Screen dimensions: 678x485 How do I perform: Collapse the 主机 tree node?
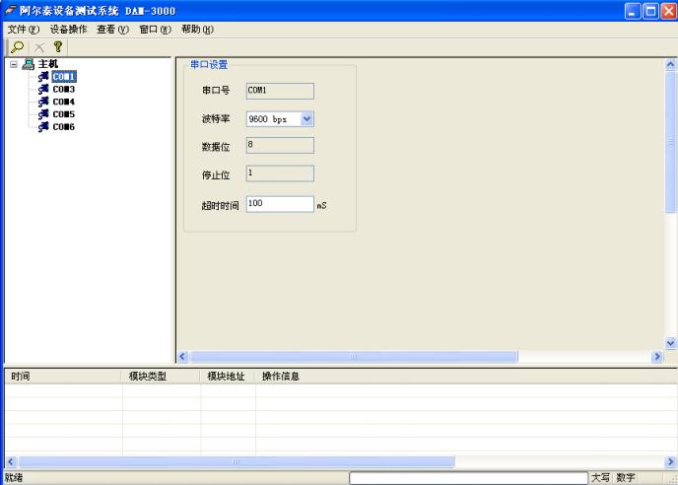14,64
